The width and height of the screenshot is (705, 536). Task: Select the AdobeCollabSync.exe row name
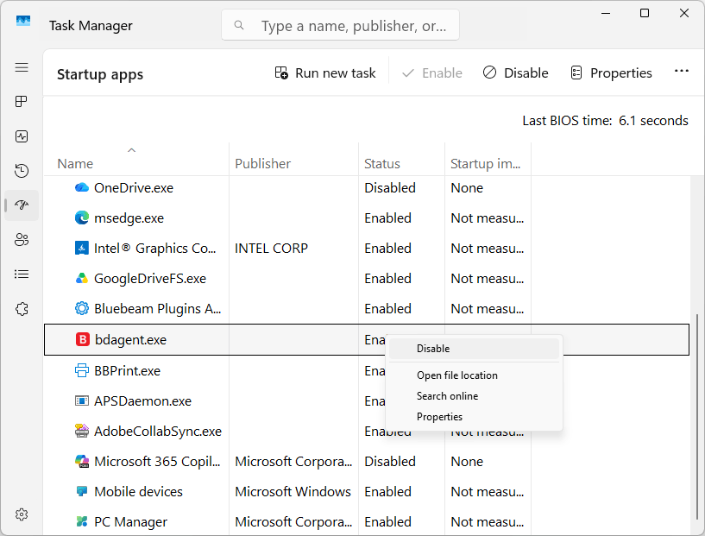158,432
